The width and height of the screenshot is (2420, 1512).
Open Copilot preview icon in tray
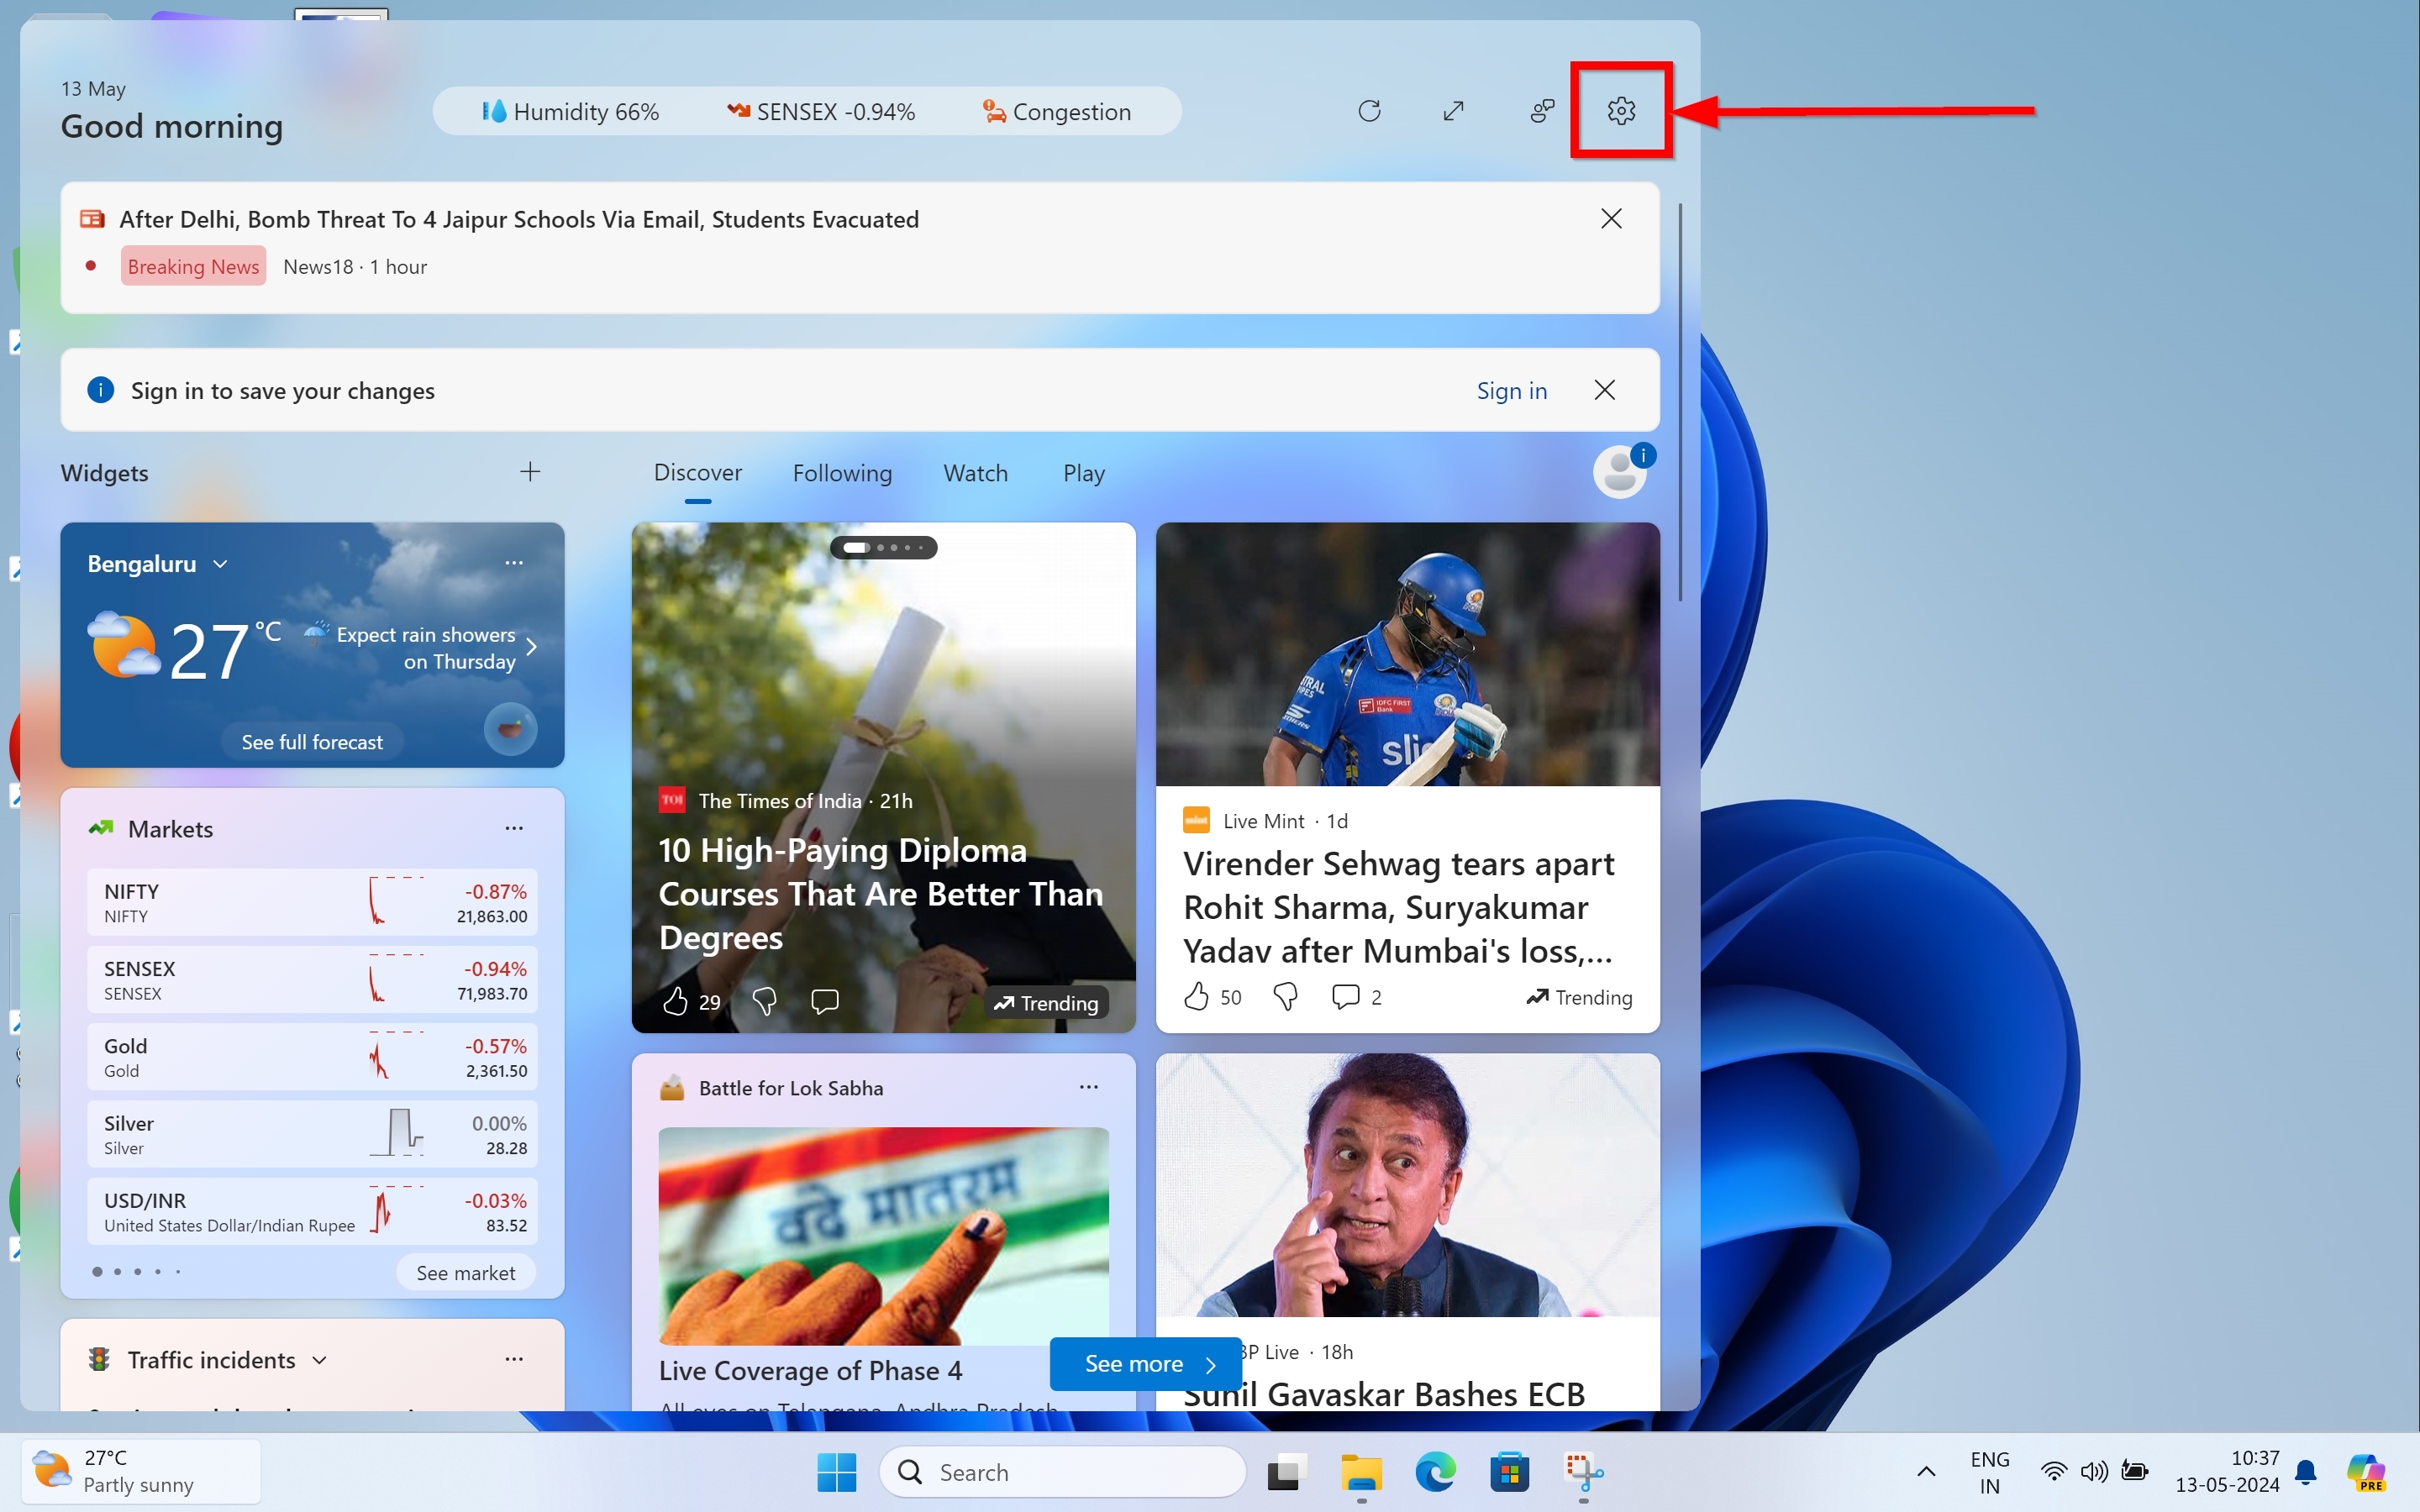pyautogui.click(x=2366, y=1472)
